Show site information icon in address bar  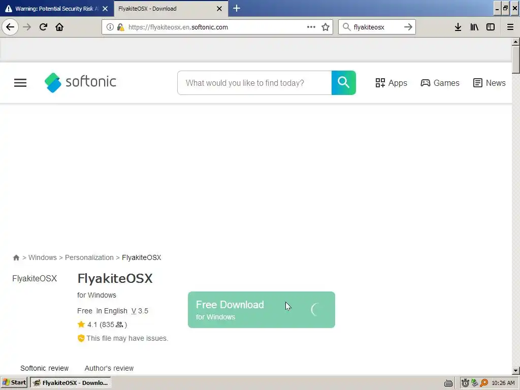(110, 27)
